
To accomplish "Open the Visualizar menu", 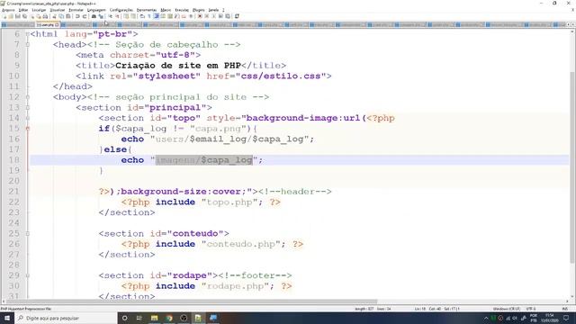I will click(x=58, y=10).
